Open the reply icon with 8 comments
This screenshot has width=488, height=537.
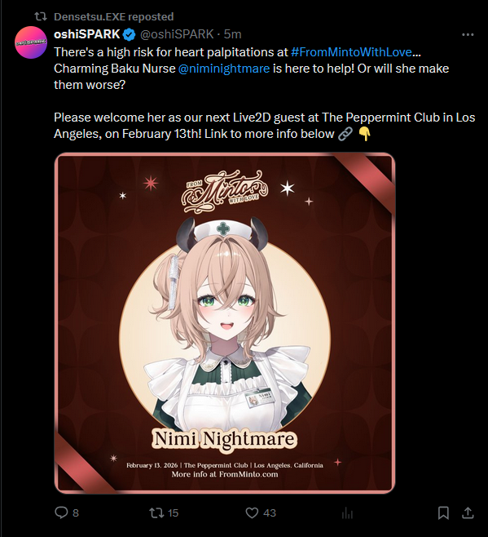62,513
